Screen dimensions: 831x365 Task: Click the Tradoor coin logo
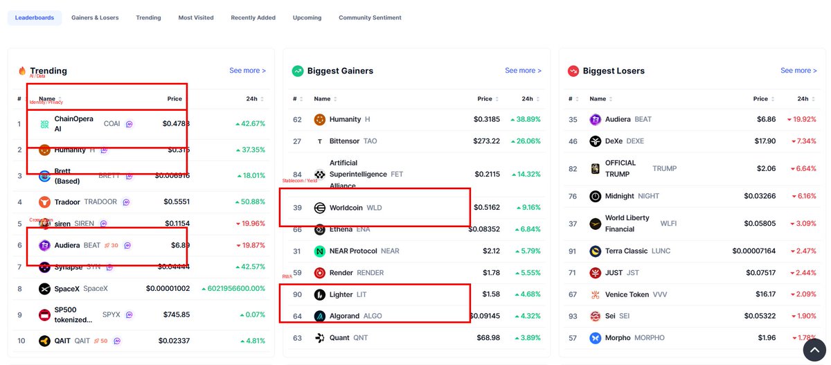coord(44,202)
